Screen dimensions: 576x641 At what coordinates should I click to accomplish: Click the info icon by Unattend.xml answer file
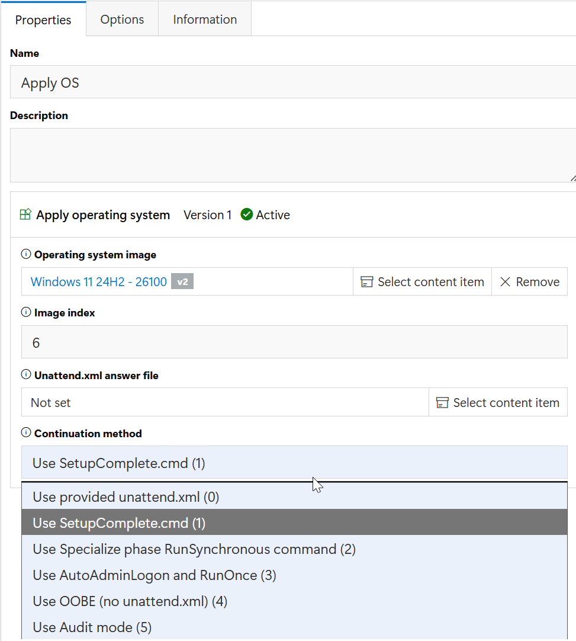tap(25, 374)
